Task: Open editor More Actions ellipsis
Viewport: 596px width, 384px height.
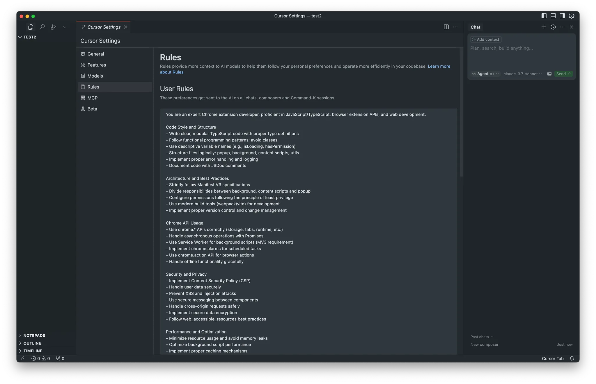Action: [455, 27]
